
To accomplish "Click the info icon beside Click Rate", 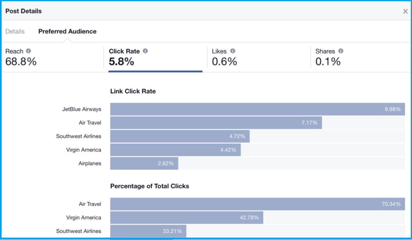I will [x=145, y=51].
